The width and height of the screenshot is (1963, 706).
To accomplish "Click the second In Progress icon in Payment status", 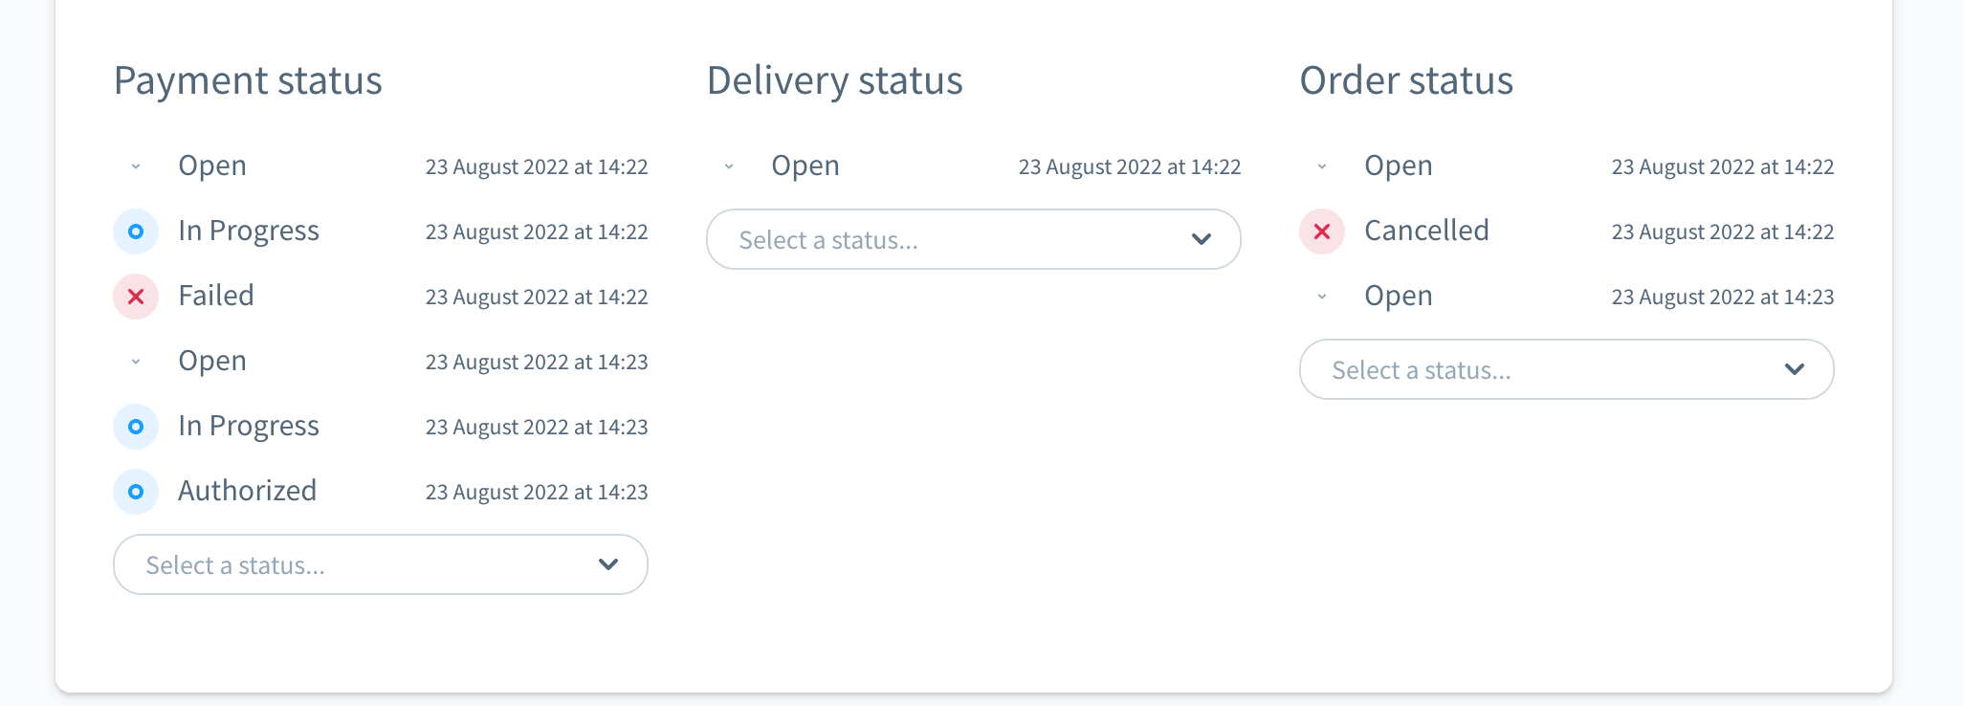I will 135,427.
